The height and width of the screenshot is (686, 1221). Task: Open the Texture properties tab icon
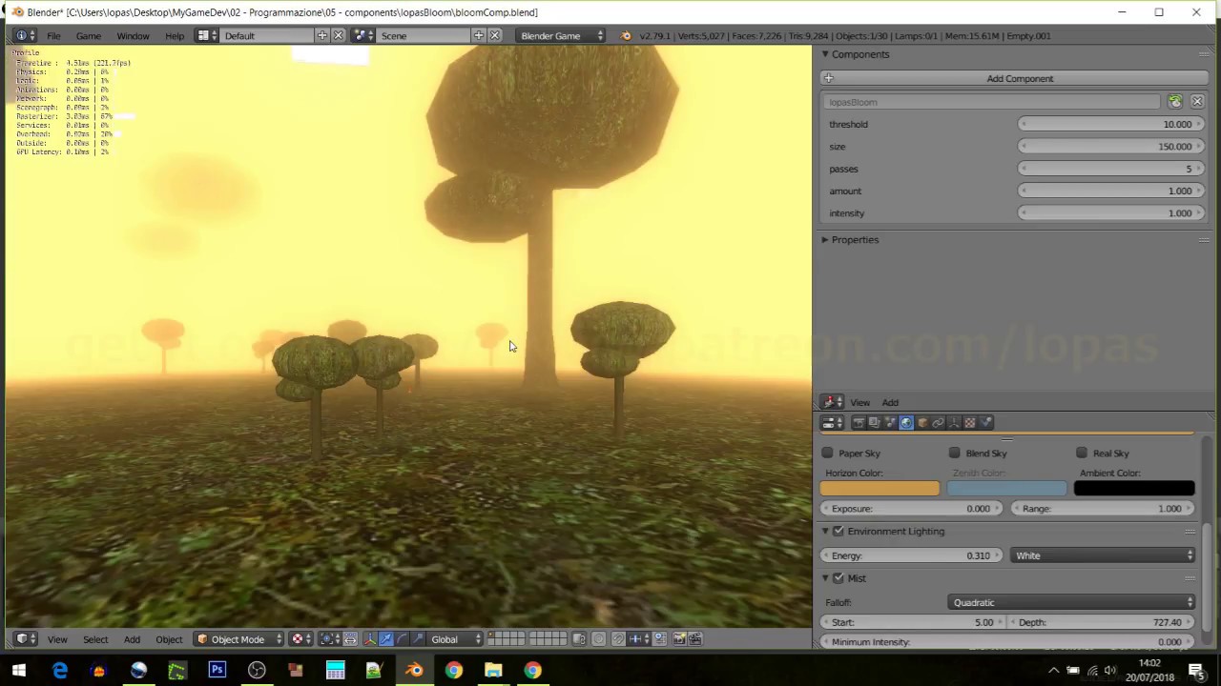(x=970, y=423)
